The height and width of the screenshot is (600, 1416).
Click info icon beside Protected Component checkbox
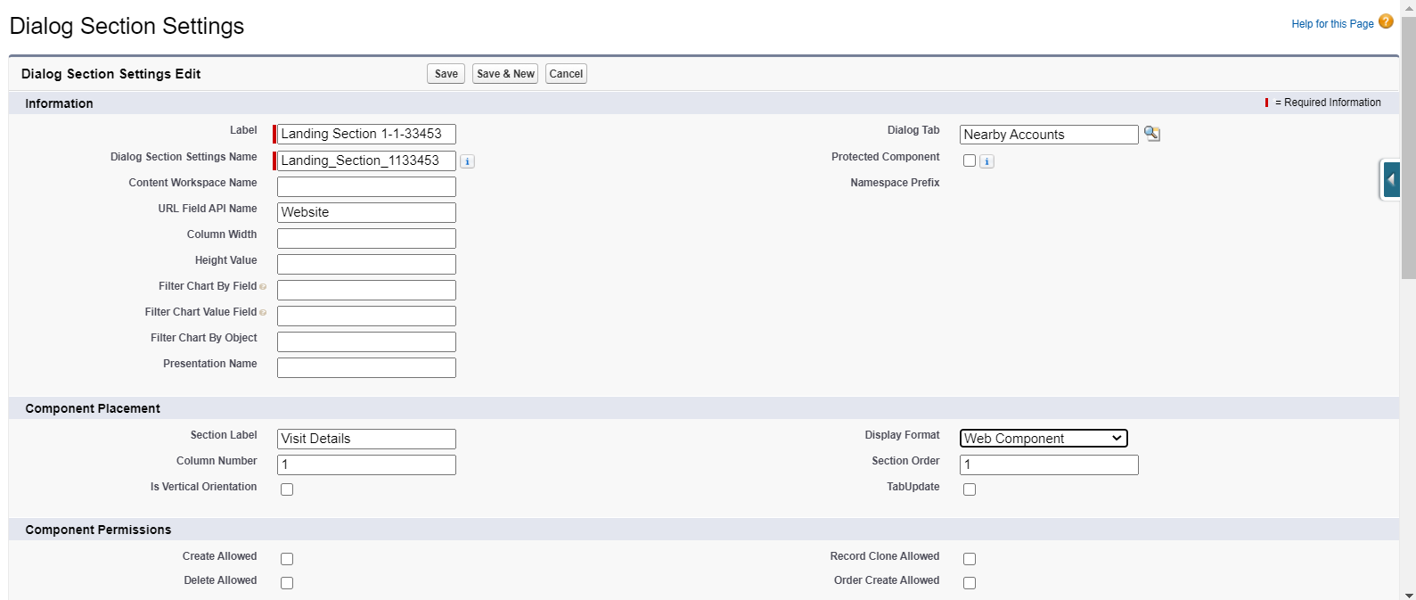pyautogui.click(x=986, y=161)
